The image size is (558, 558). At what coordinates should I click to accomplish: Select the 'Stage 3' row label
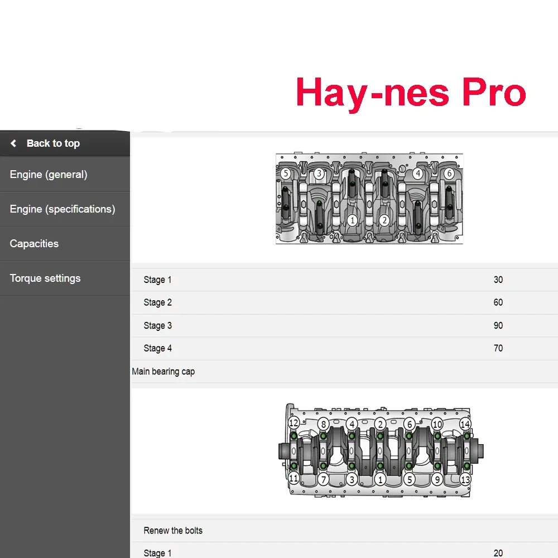(158, 326)
